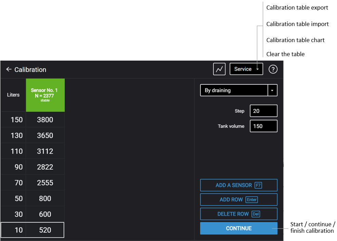Click the Enter shortcut badge
Image resolution: width=337 pixels, height=241 pixels.
point(252,200)
